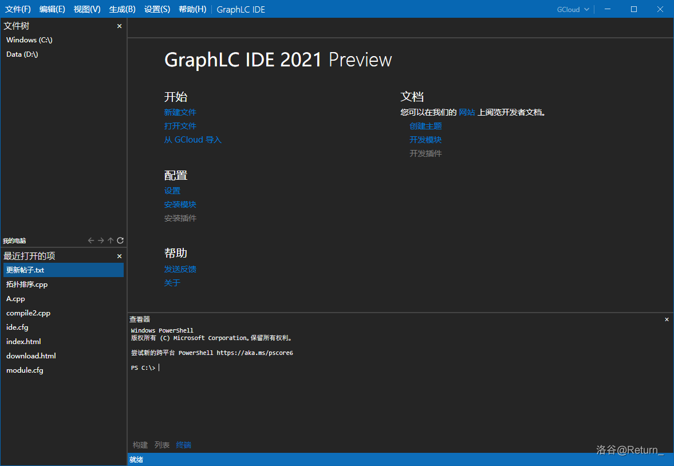Minimize the GraphLC IDE window

[608, 9]
